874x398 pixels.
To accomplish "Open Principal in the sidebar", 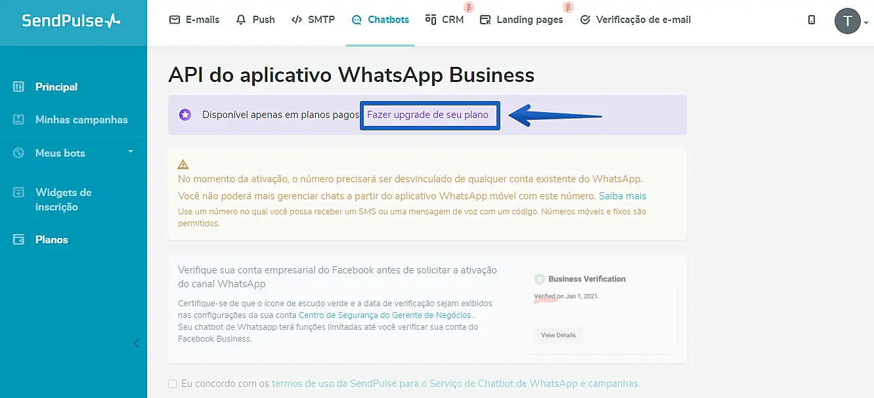I will click(x=56, y=87).
